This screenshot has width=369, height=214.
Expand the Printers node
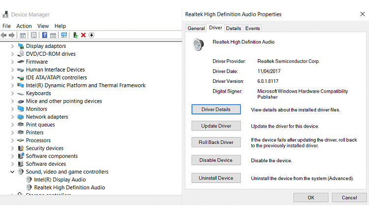coord(12,133)
